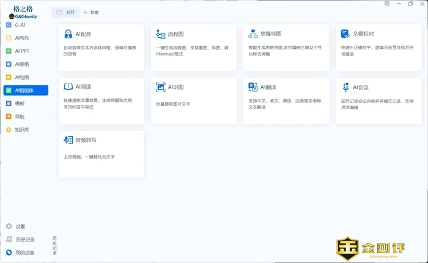Open 知识库 knowledge base in sidebar

click(x=21, y=129)
